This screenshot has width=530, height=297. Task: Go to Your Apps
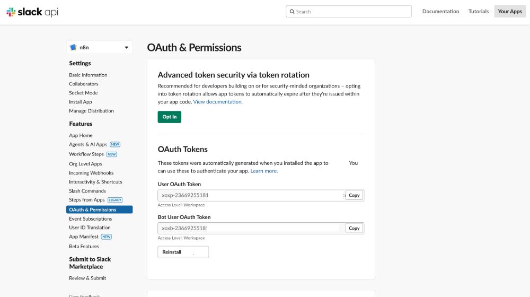click(x=510, y=12)
